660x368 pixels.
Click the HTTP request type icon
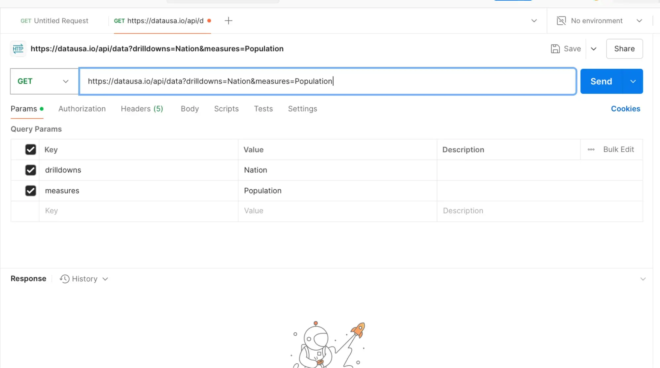(18, 49)
